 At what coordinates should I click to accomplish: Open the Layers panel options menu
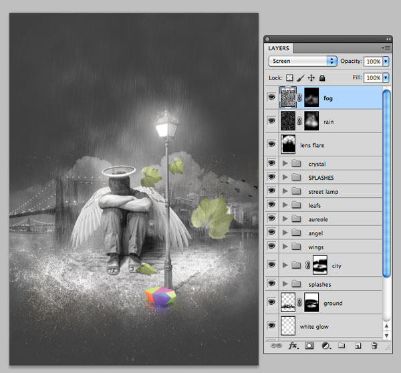[x=386, y=48]
